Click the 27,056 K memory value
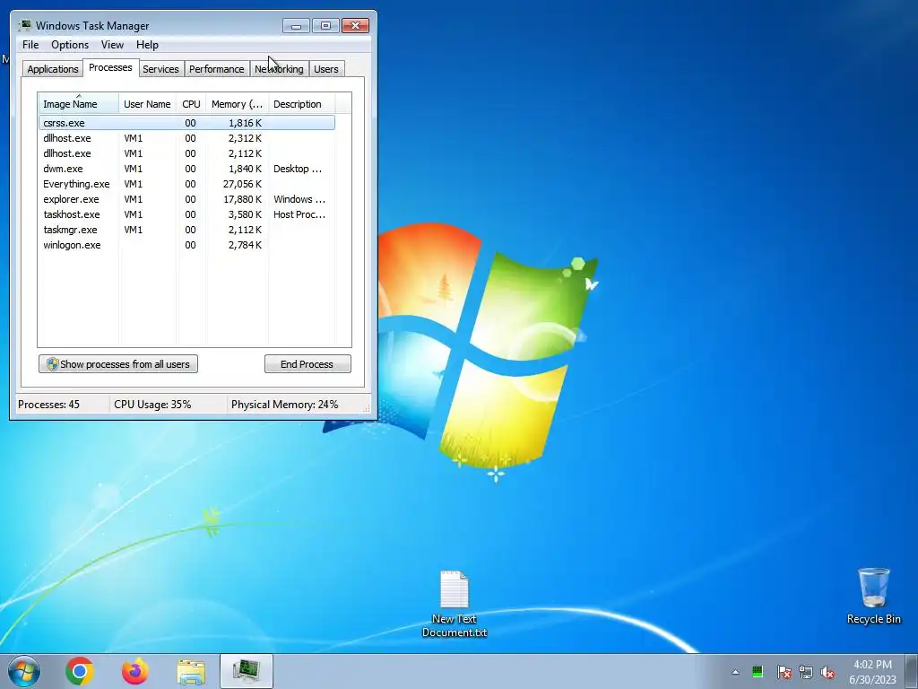 [x=242, y=184]
